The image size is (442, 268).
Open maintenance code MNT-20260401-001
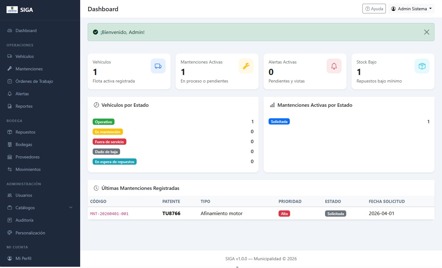(109, 214)
